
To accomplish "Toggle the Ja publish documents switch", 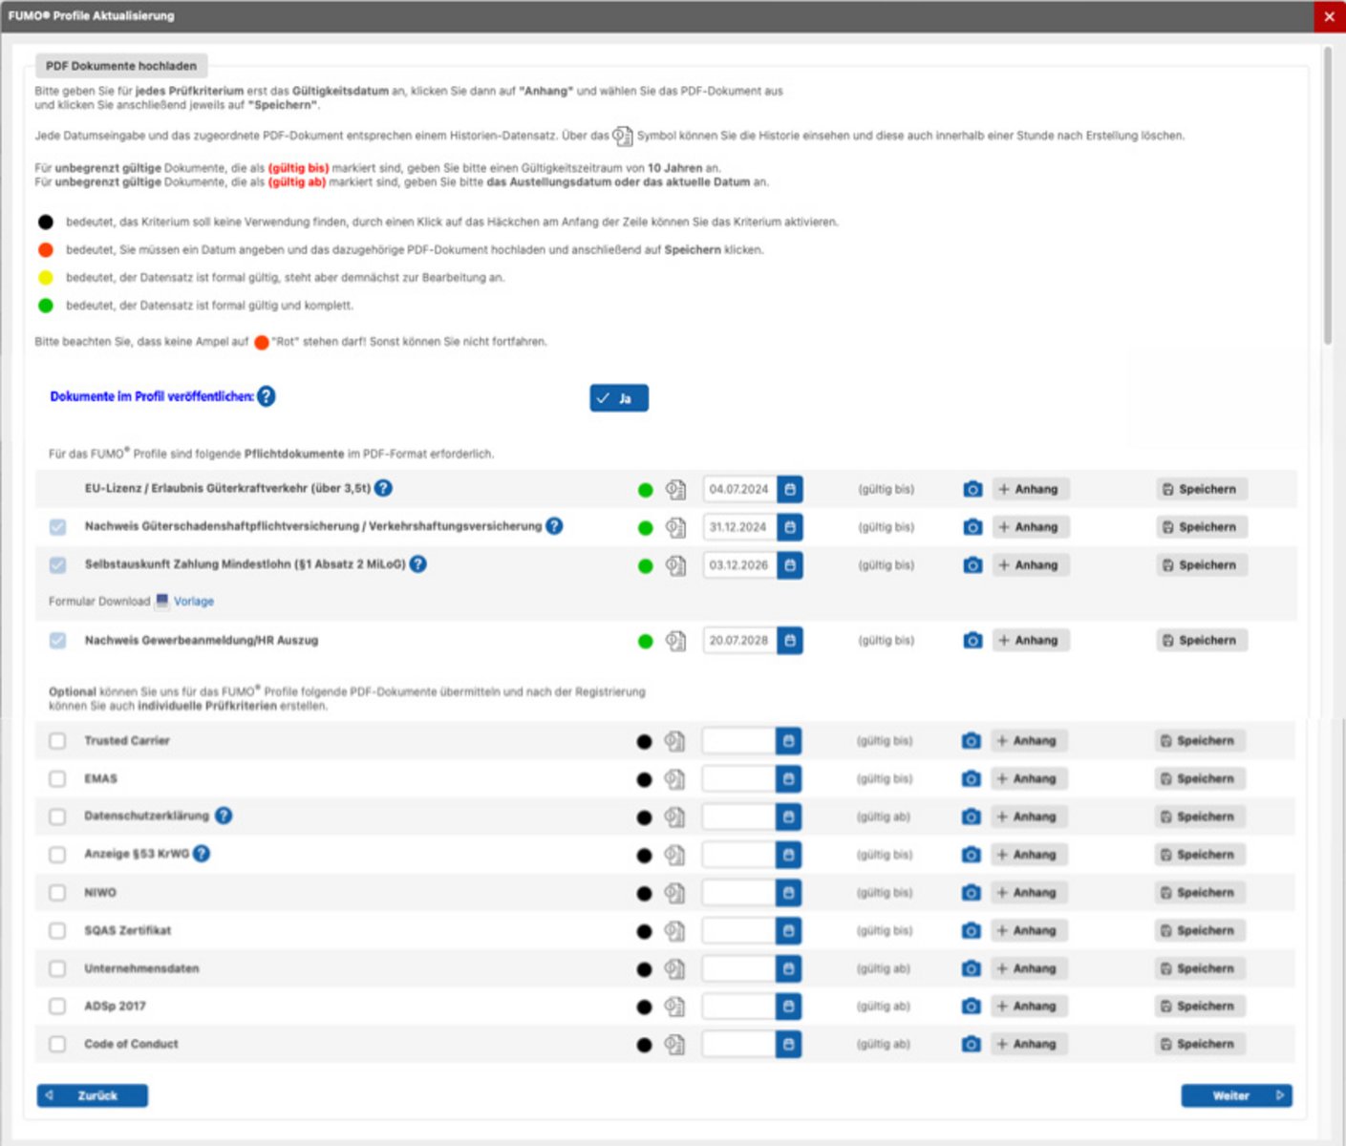I will click(618, 398).
